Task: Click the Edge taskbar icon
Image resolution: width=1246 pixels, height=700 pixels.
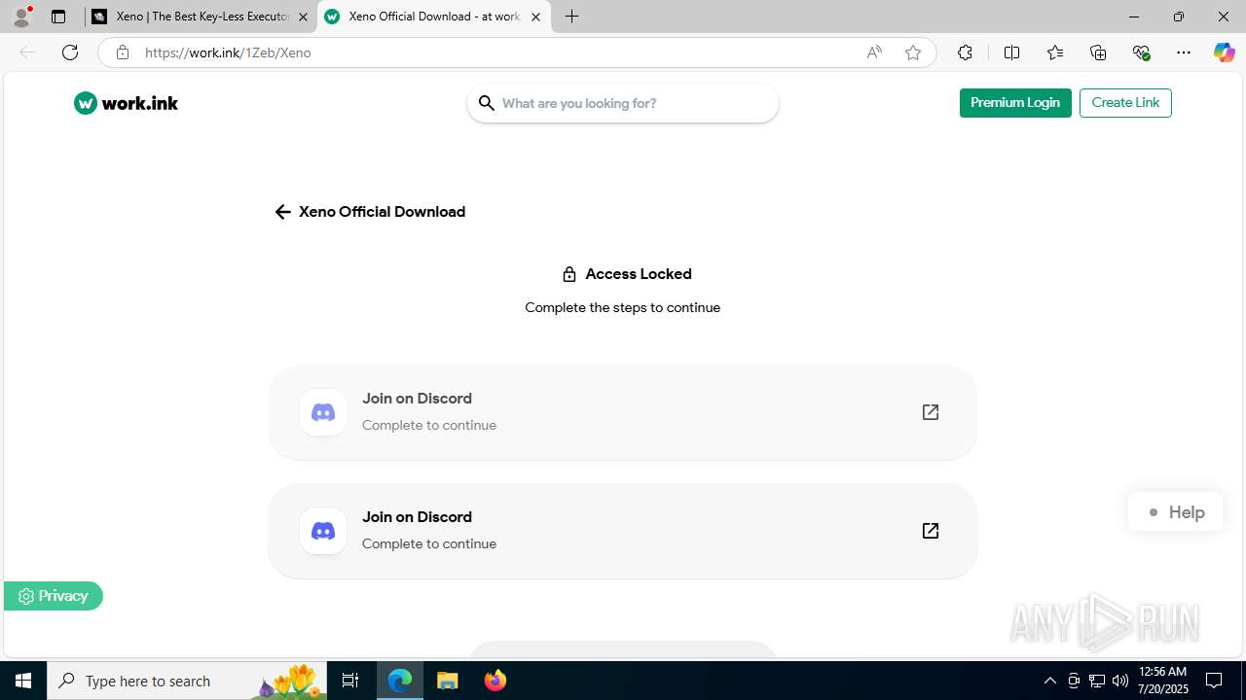Action: pos(400,681)
